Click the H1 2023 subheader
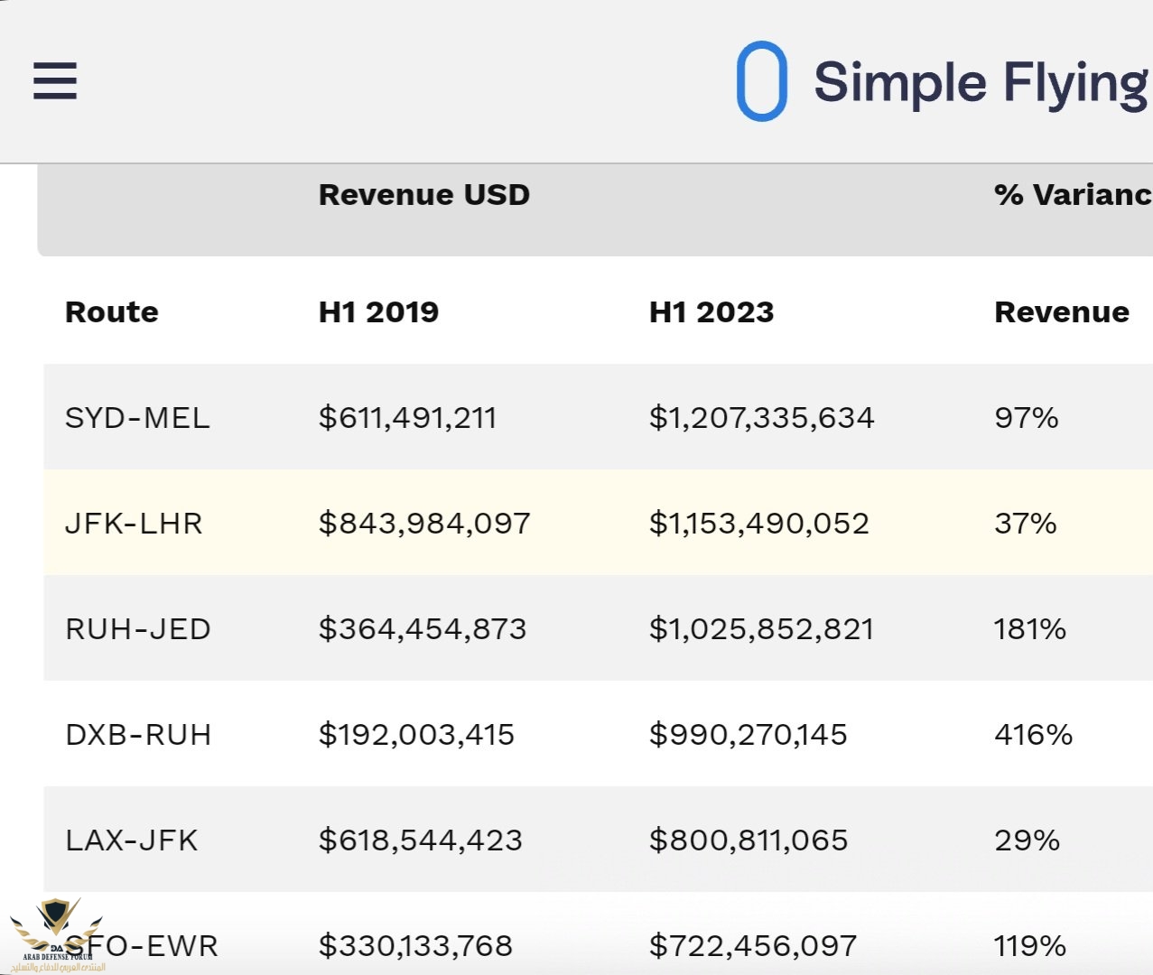This screenshot has height=975, width=1153. (711, 312)
